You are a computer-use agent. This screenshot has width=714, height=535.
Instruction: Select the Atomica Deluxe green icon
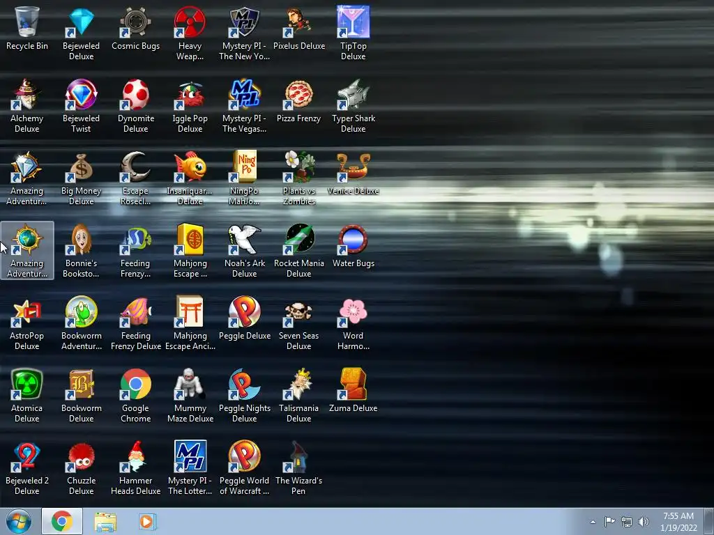click(x=27, y=384)
